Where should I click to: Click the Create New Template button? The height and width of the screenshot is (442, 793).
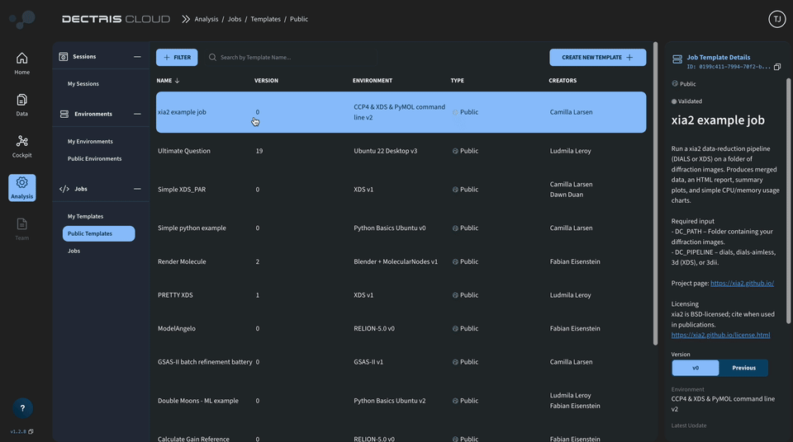(x=597, y=58)
